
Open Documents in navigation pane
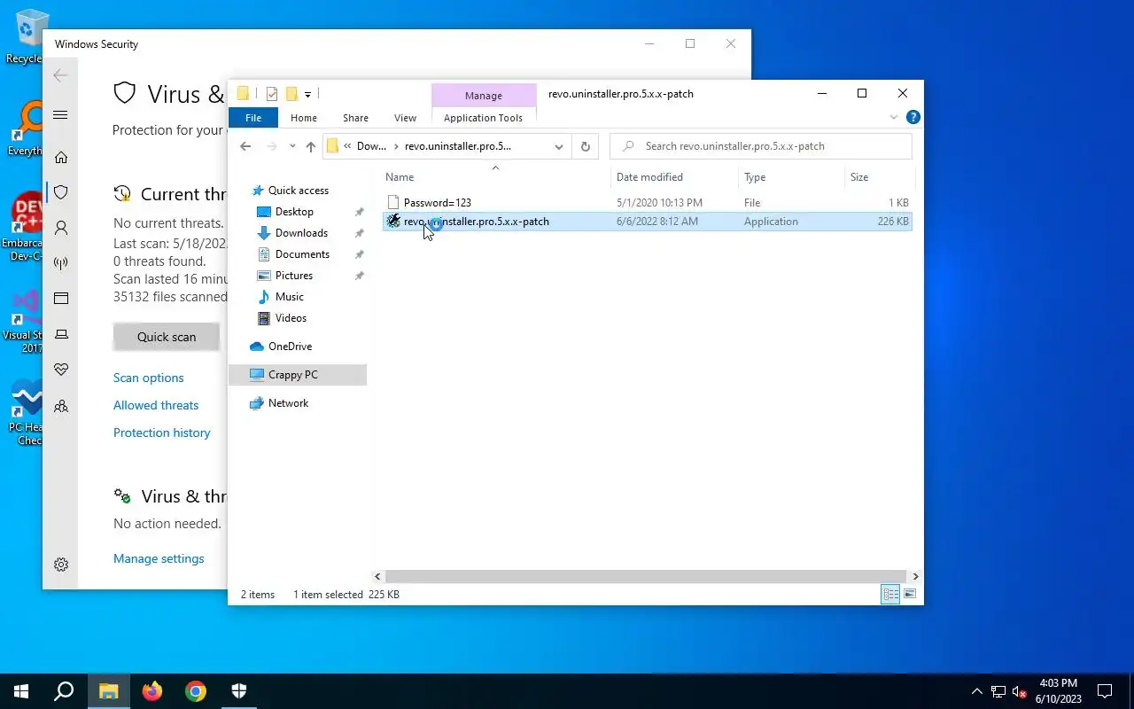tap(302, 254)
